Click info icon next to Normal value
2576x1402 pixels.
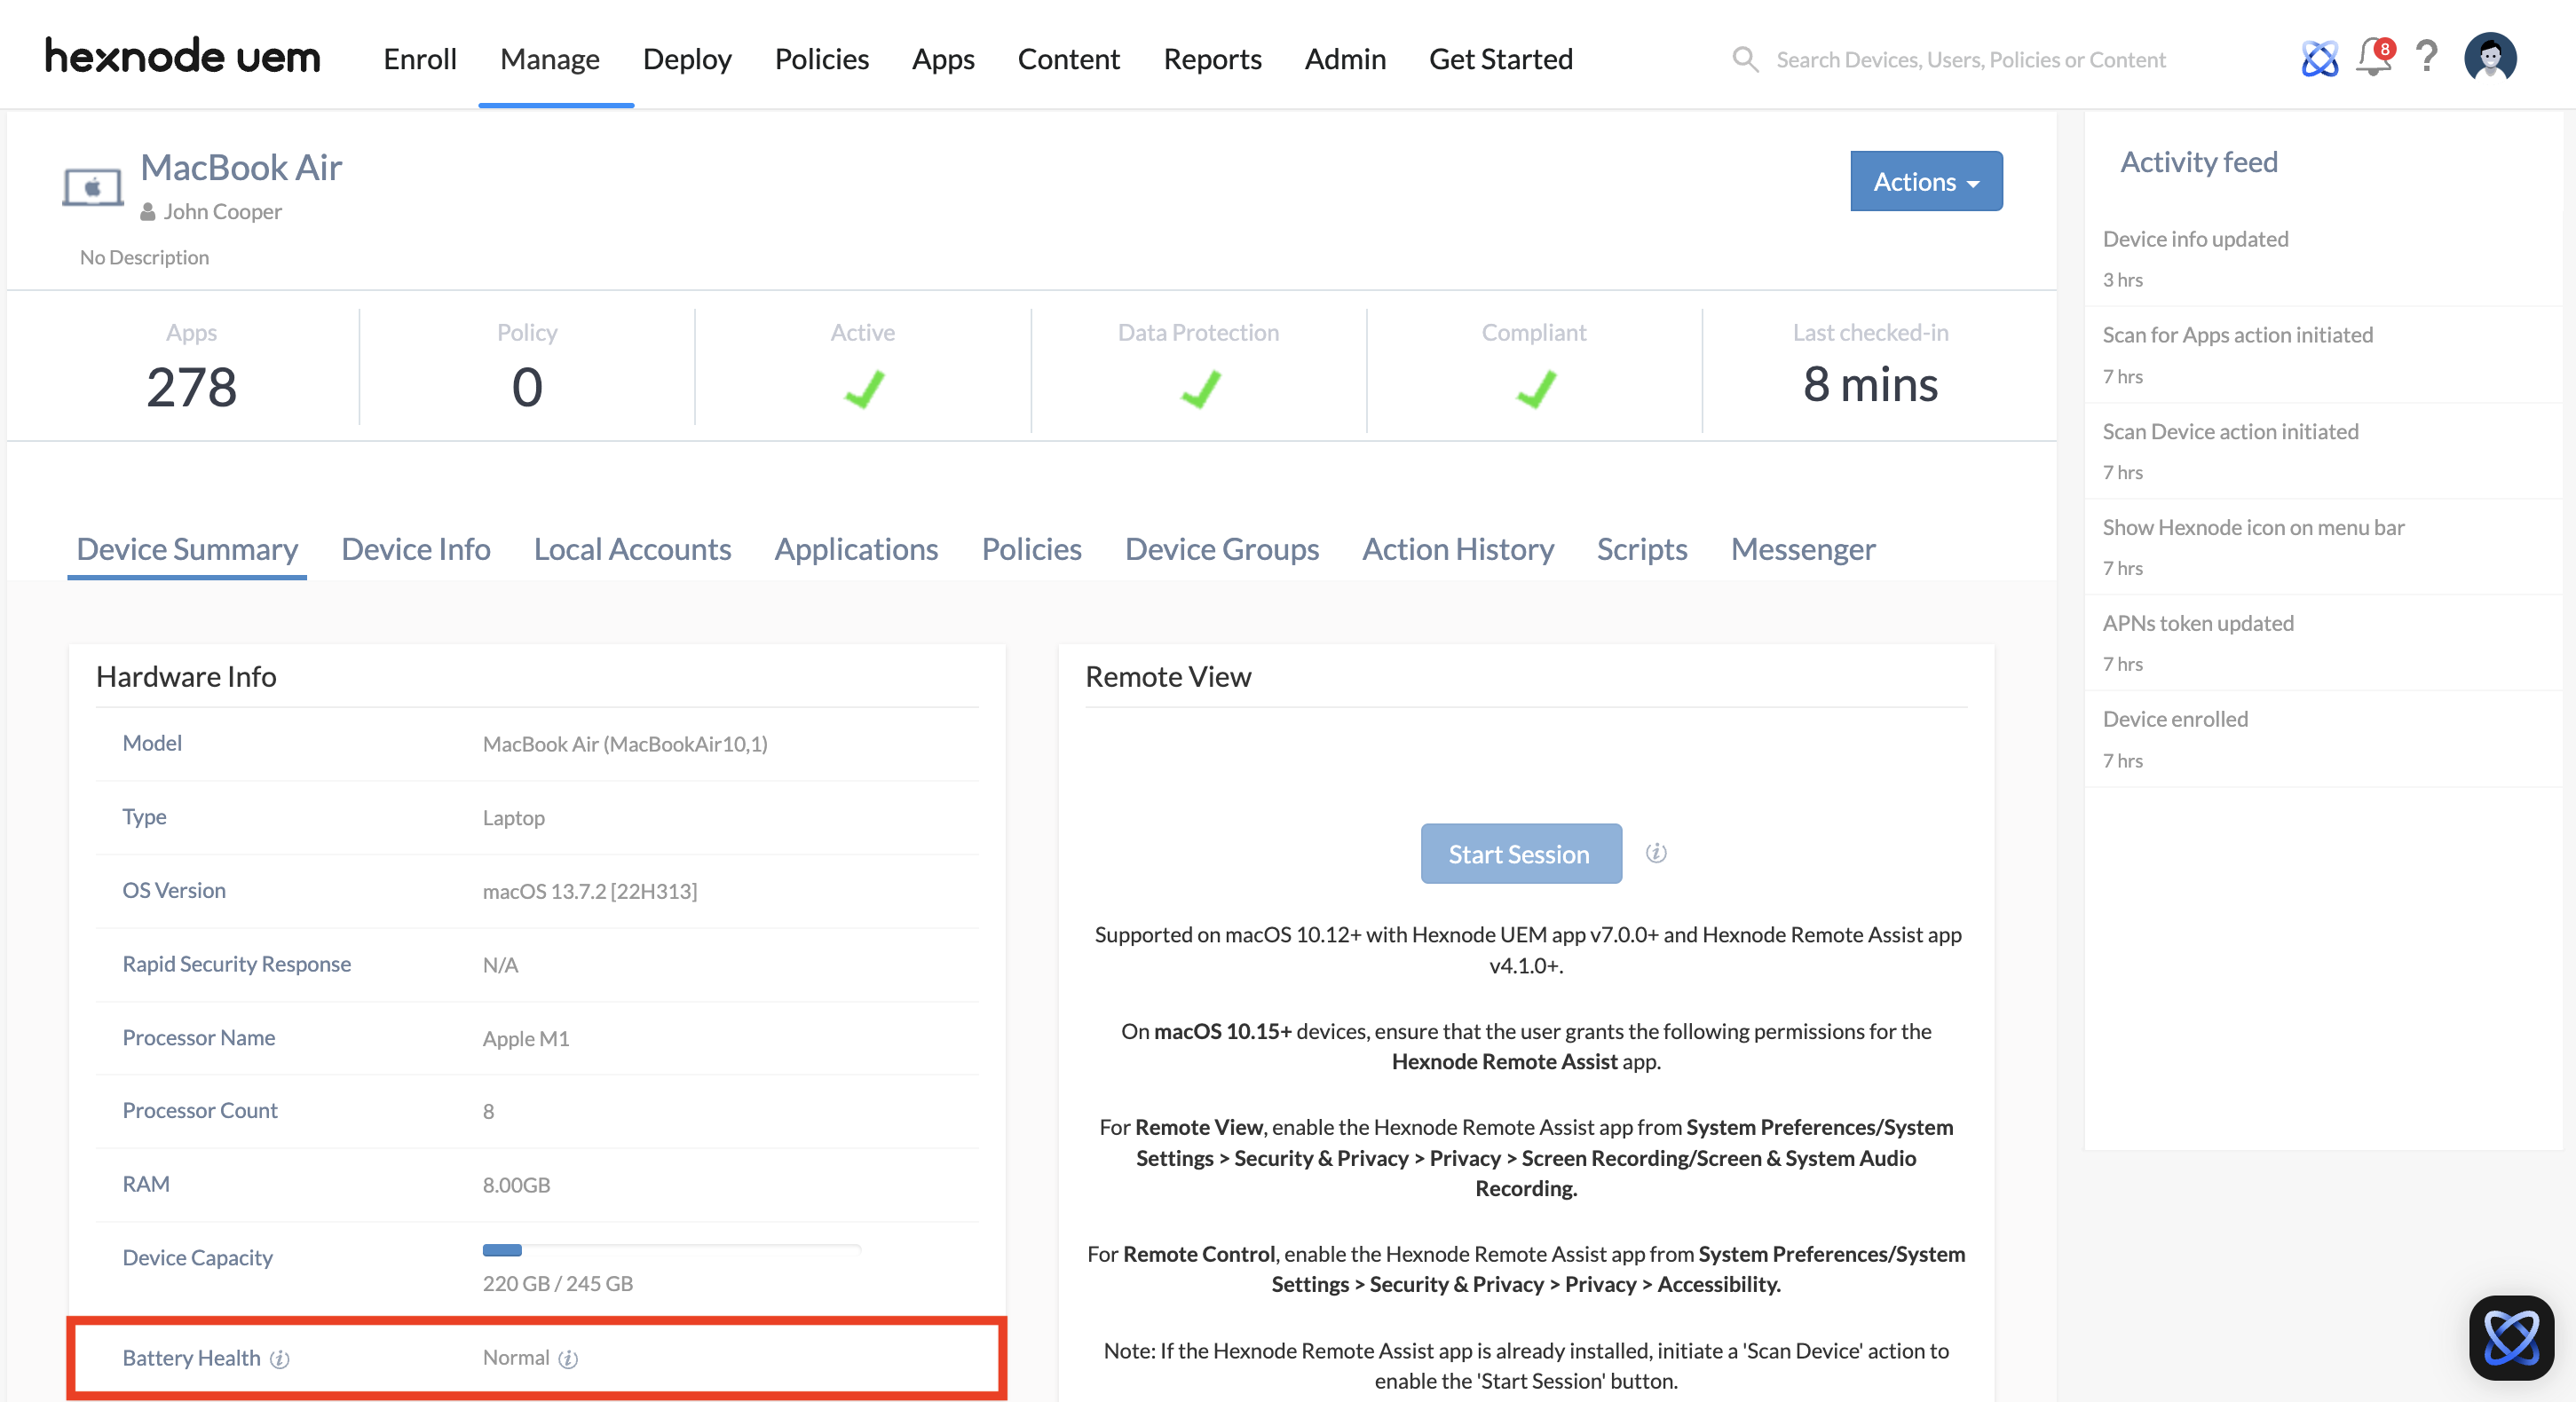pos(568,1359)
